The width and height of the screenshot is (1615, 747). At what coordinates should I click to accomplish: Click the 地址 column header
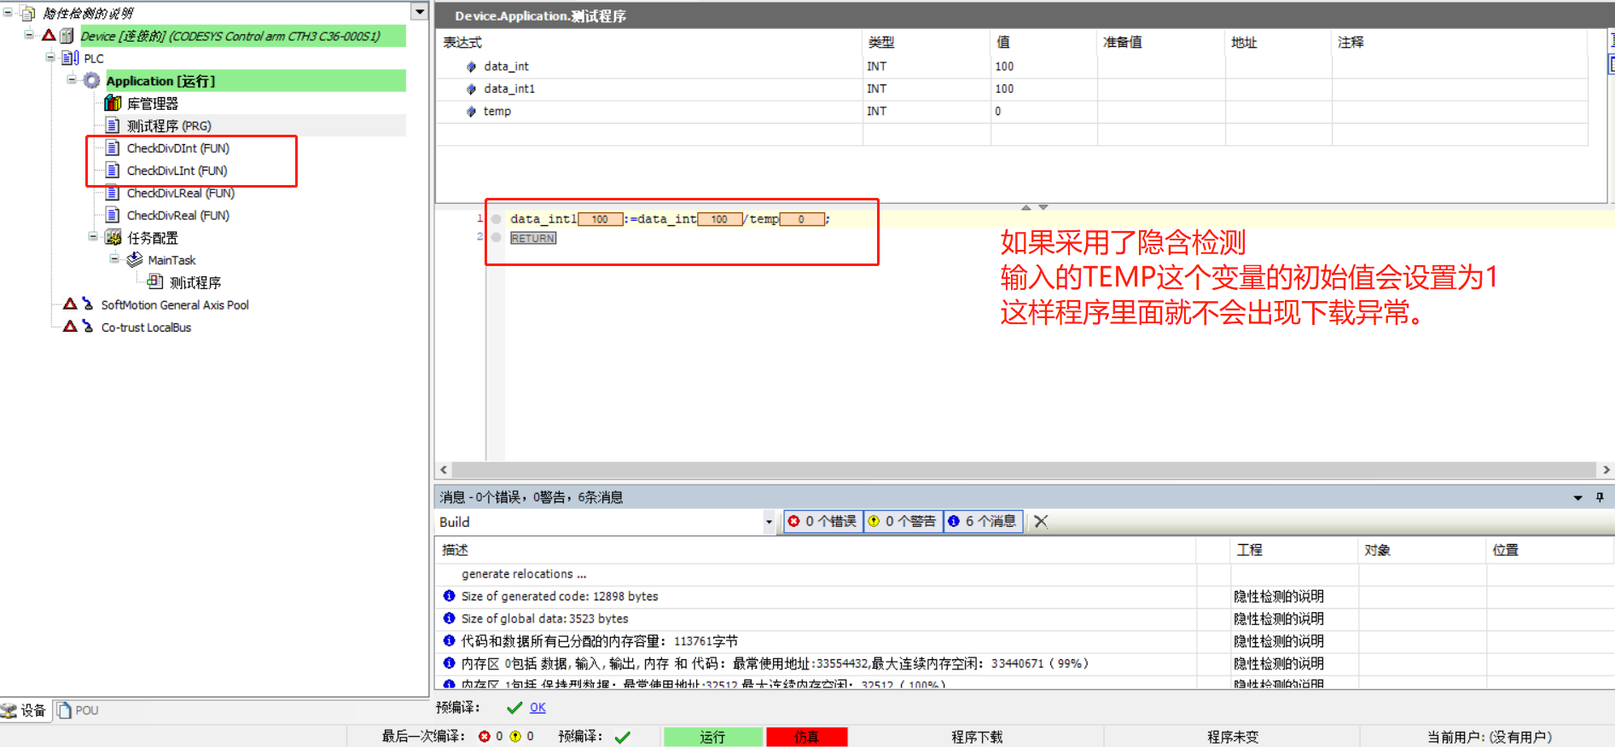(1279, 42)
